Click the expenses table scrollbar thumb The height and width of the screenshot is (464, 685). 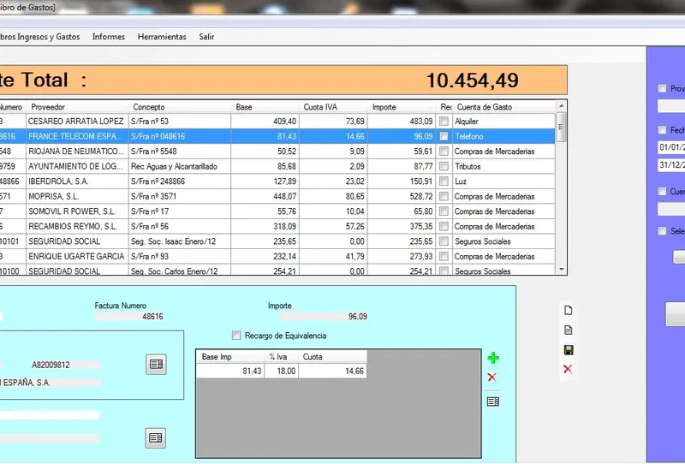562,127
